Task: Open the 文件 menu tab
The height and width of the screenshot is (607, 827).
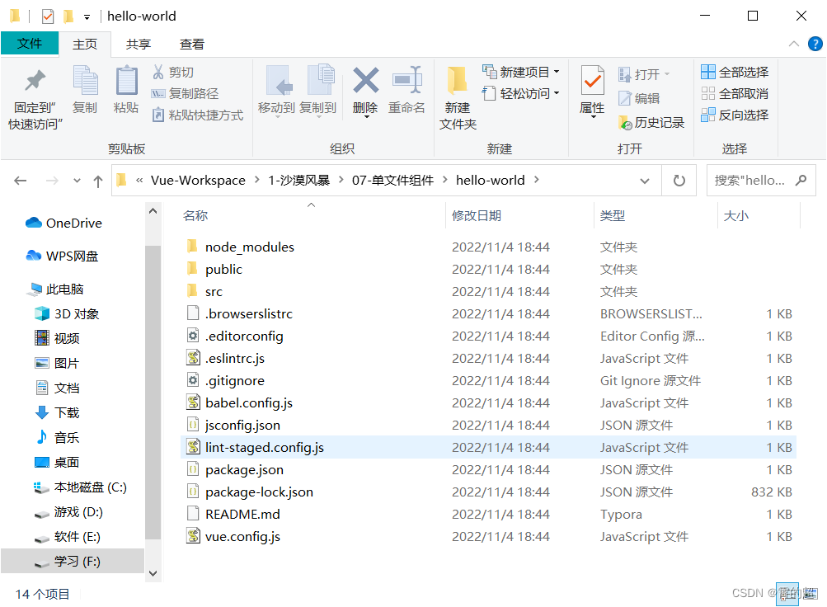Action: 30,43
